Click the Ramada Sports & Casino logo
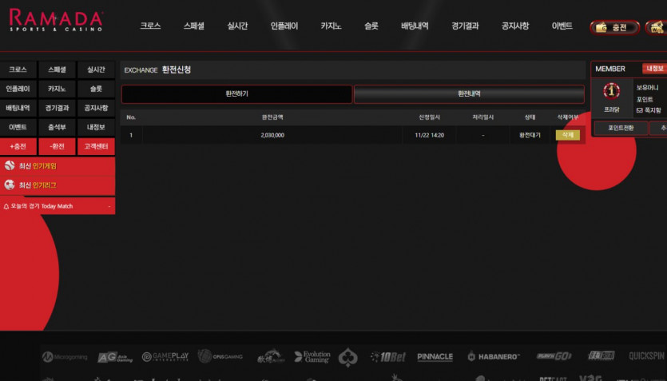The image size is (667, 381). pos(56,20)
